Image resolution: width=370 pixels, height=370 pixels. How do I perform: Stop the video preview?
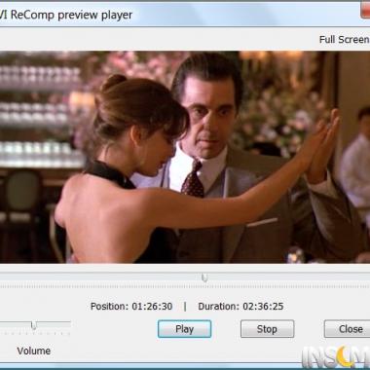(x=267, y=329)
